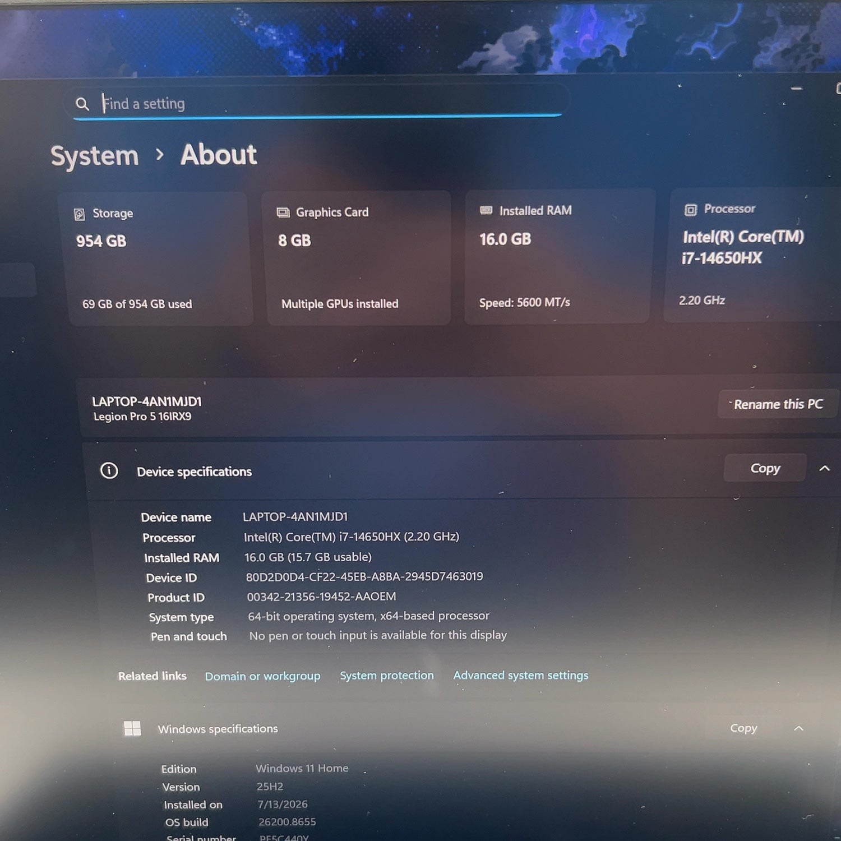Click the Windows logo specifications icon
Viewport: 841px width, 841px height.
[x=132, y=728]
